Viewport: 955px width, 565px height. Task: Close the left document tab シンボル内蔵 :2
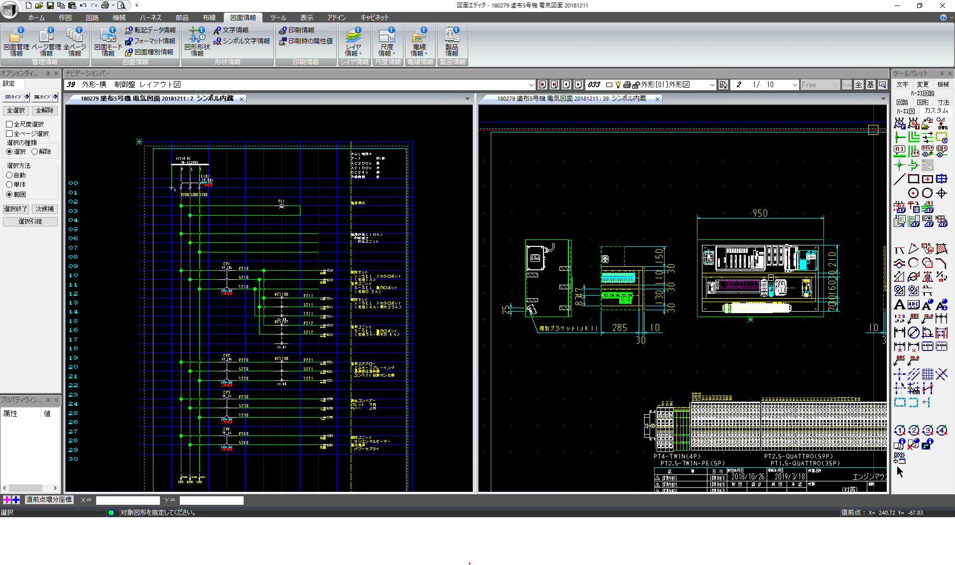pyautogui.click(x=242, y=99)
